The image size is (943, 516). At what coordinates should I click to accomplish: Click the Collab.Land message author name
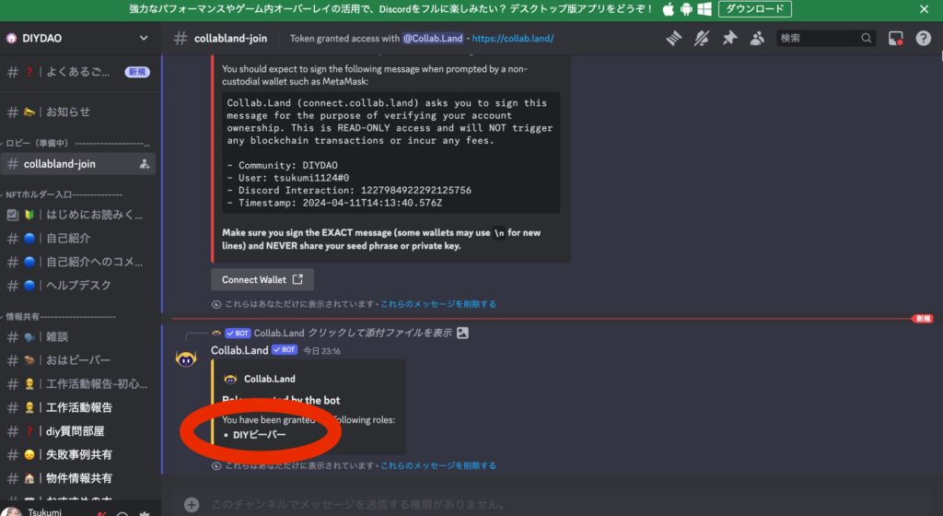coord(239,350)
